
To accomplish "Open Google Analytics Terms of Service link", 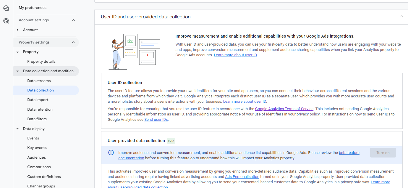I will click(284, 109).
